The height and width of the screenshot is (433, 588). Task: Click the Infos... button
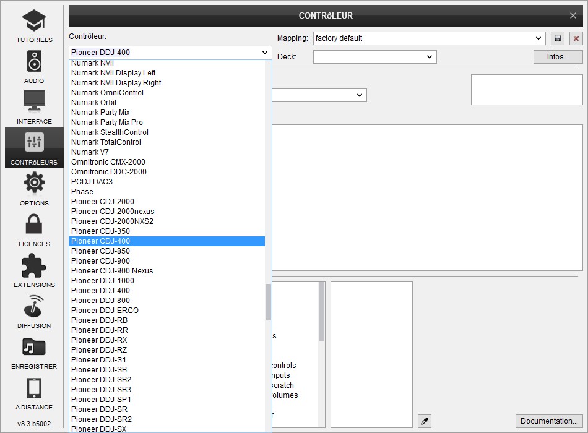558,57
